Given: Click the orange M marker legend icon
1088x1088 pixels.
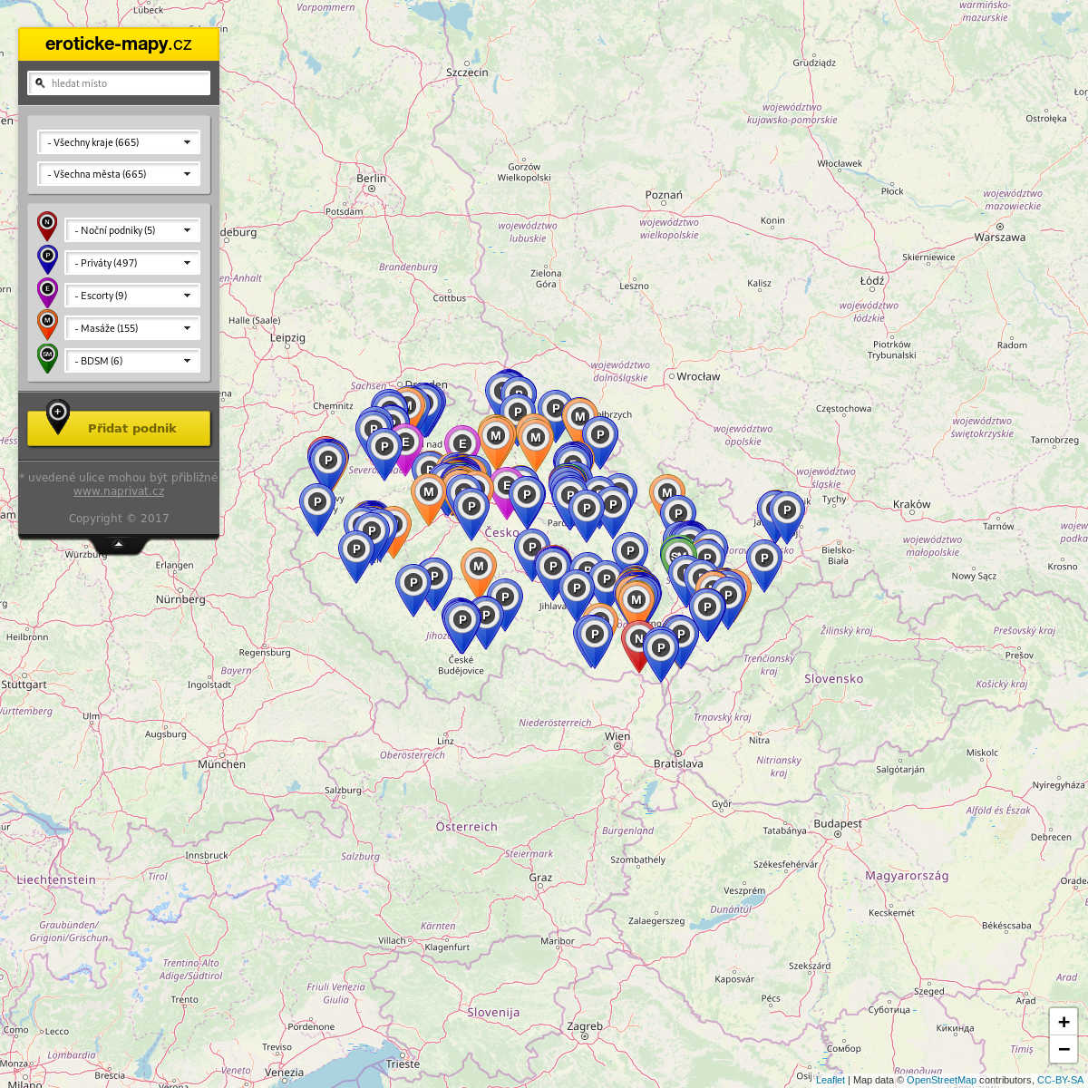Looking at the screenshot, I should (x=47, y=325).
